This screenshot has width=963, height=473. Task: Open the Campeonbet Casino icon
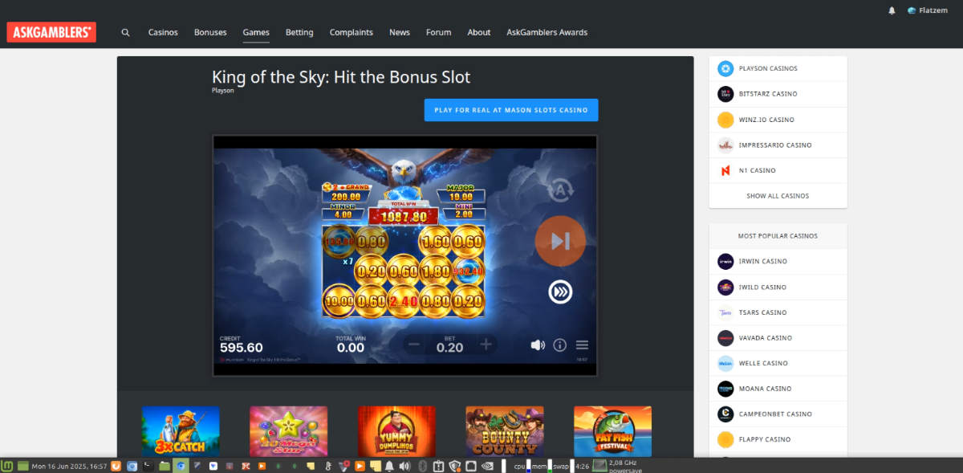725,414
